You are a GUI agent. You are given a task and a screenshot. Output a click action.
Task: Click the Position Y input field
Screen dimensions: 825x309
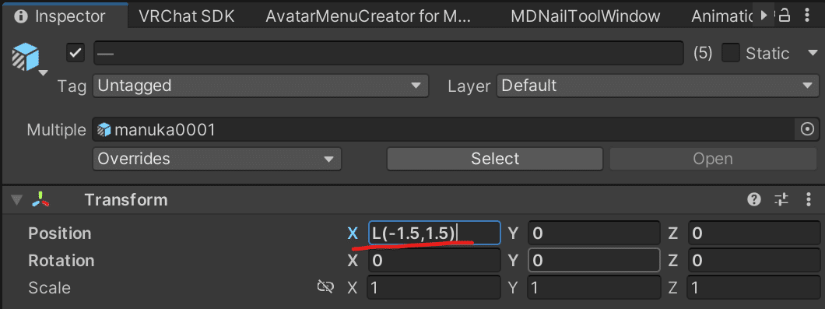[594, 234]
